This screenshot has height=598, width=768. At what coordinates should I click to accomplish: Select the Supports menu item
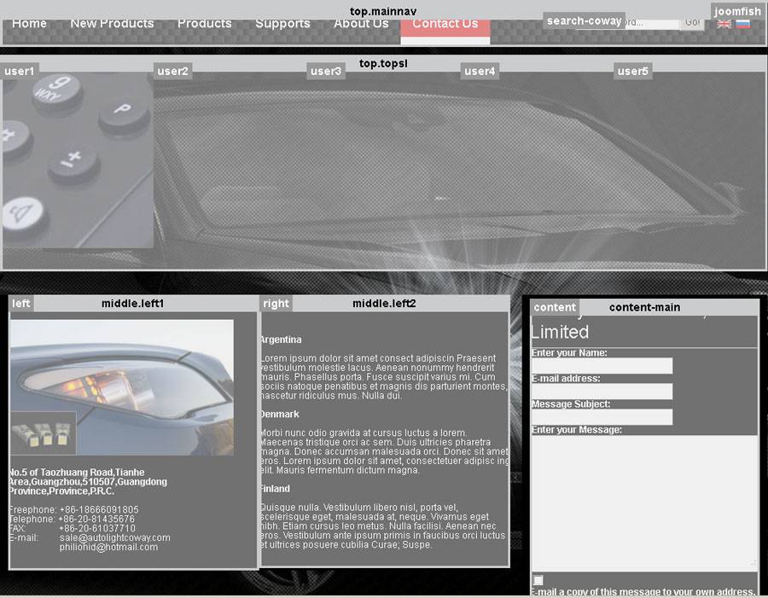282,24
